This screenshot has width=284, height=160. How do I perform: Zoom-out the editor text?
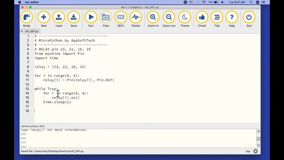[x=169, y=19]
